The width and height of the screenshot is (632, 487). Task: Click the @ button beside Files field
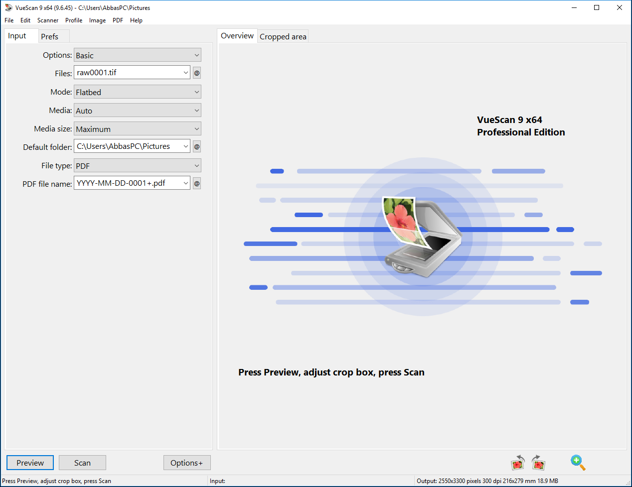point(197,73)
